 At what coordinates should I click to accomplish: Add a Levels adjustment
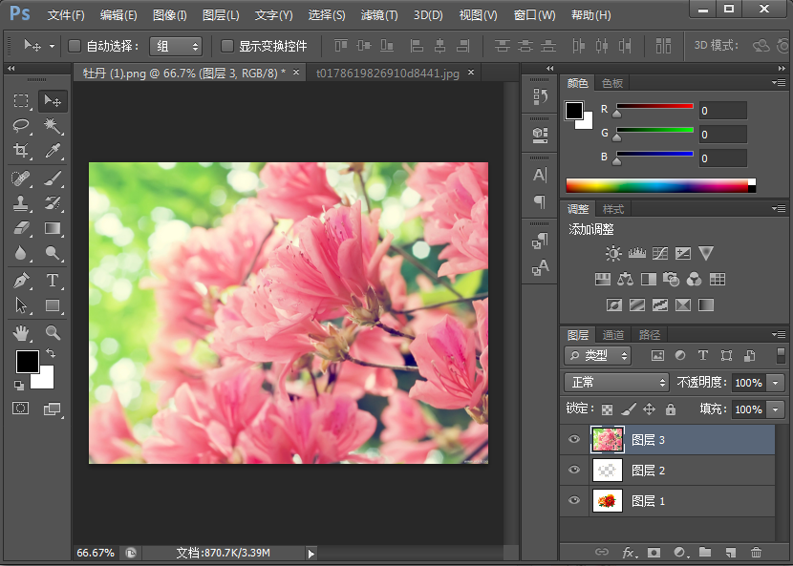tap(636, 253)
